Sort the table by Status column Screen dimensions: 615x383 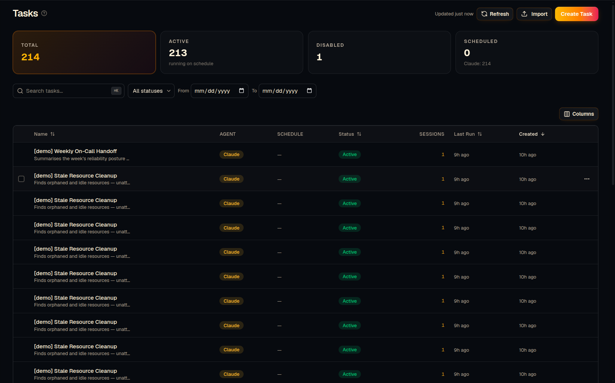coord(350,134)
